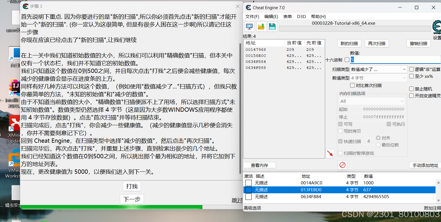441x222 pixels.
Task: Click the red arrow add-to-list icon
Action: tap(330, 153)
